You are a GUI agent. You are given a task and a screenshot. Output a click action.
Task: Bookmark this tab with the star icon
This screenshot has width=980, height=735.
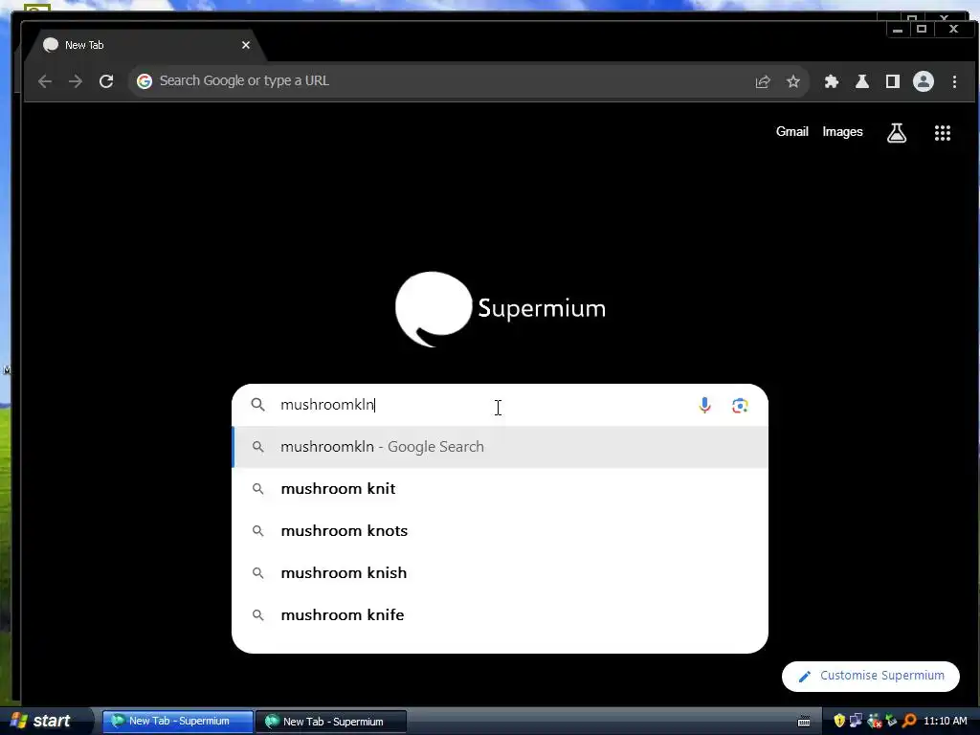tap(793, 81)
